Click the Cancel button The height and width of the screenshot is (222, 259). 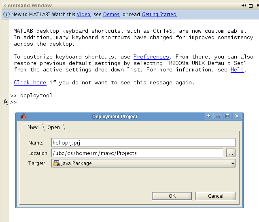pos(215,196)
